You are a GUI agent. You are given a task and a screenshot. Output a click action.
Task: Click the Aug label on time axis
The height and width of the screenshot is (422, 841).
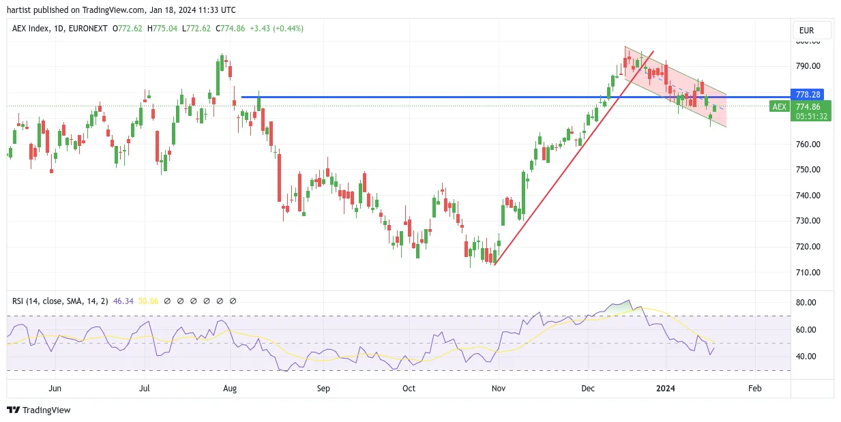click(x=230, y=389)
